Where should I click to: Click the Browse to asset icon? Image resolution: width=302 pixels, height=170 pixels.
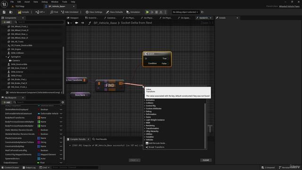[11, 12]
